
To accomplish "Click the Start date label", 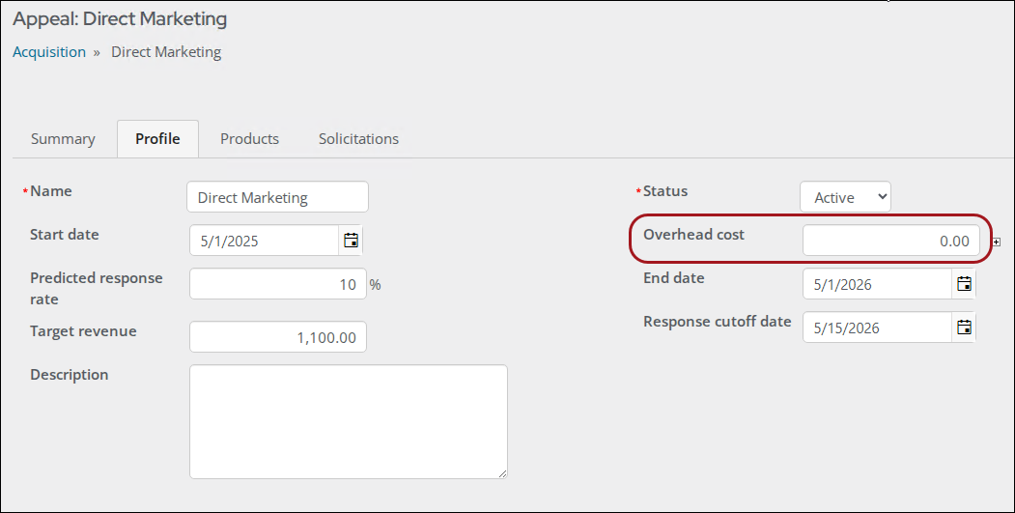I will (x=64, y=235).
